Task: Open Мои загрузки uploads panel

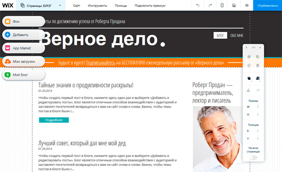Action: point(23,62)
